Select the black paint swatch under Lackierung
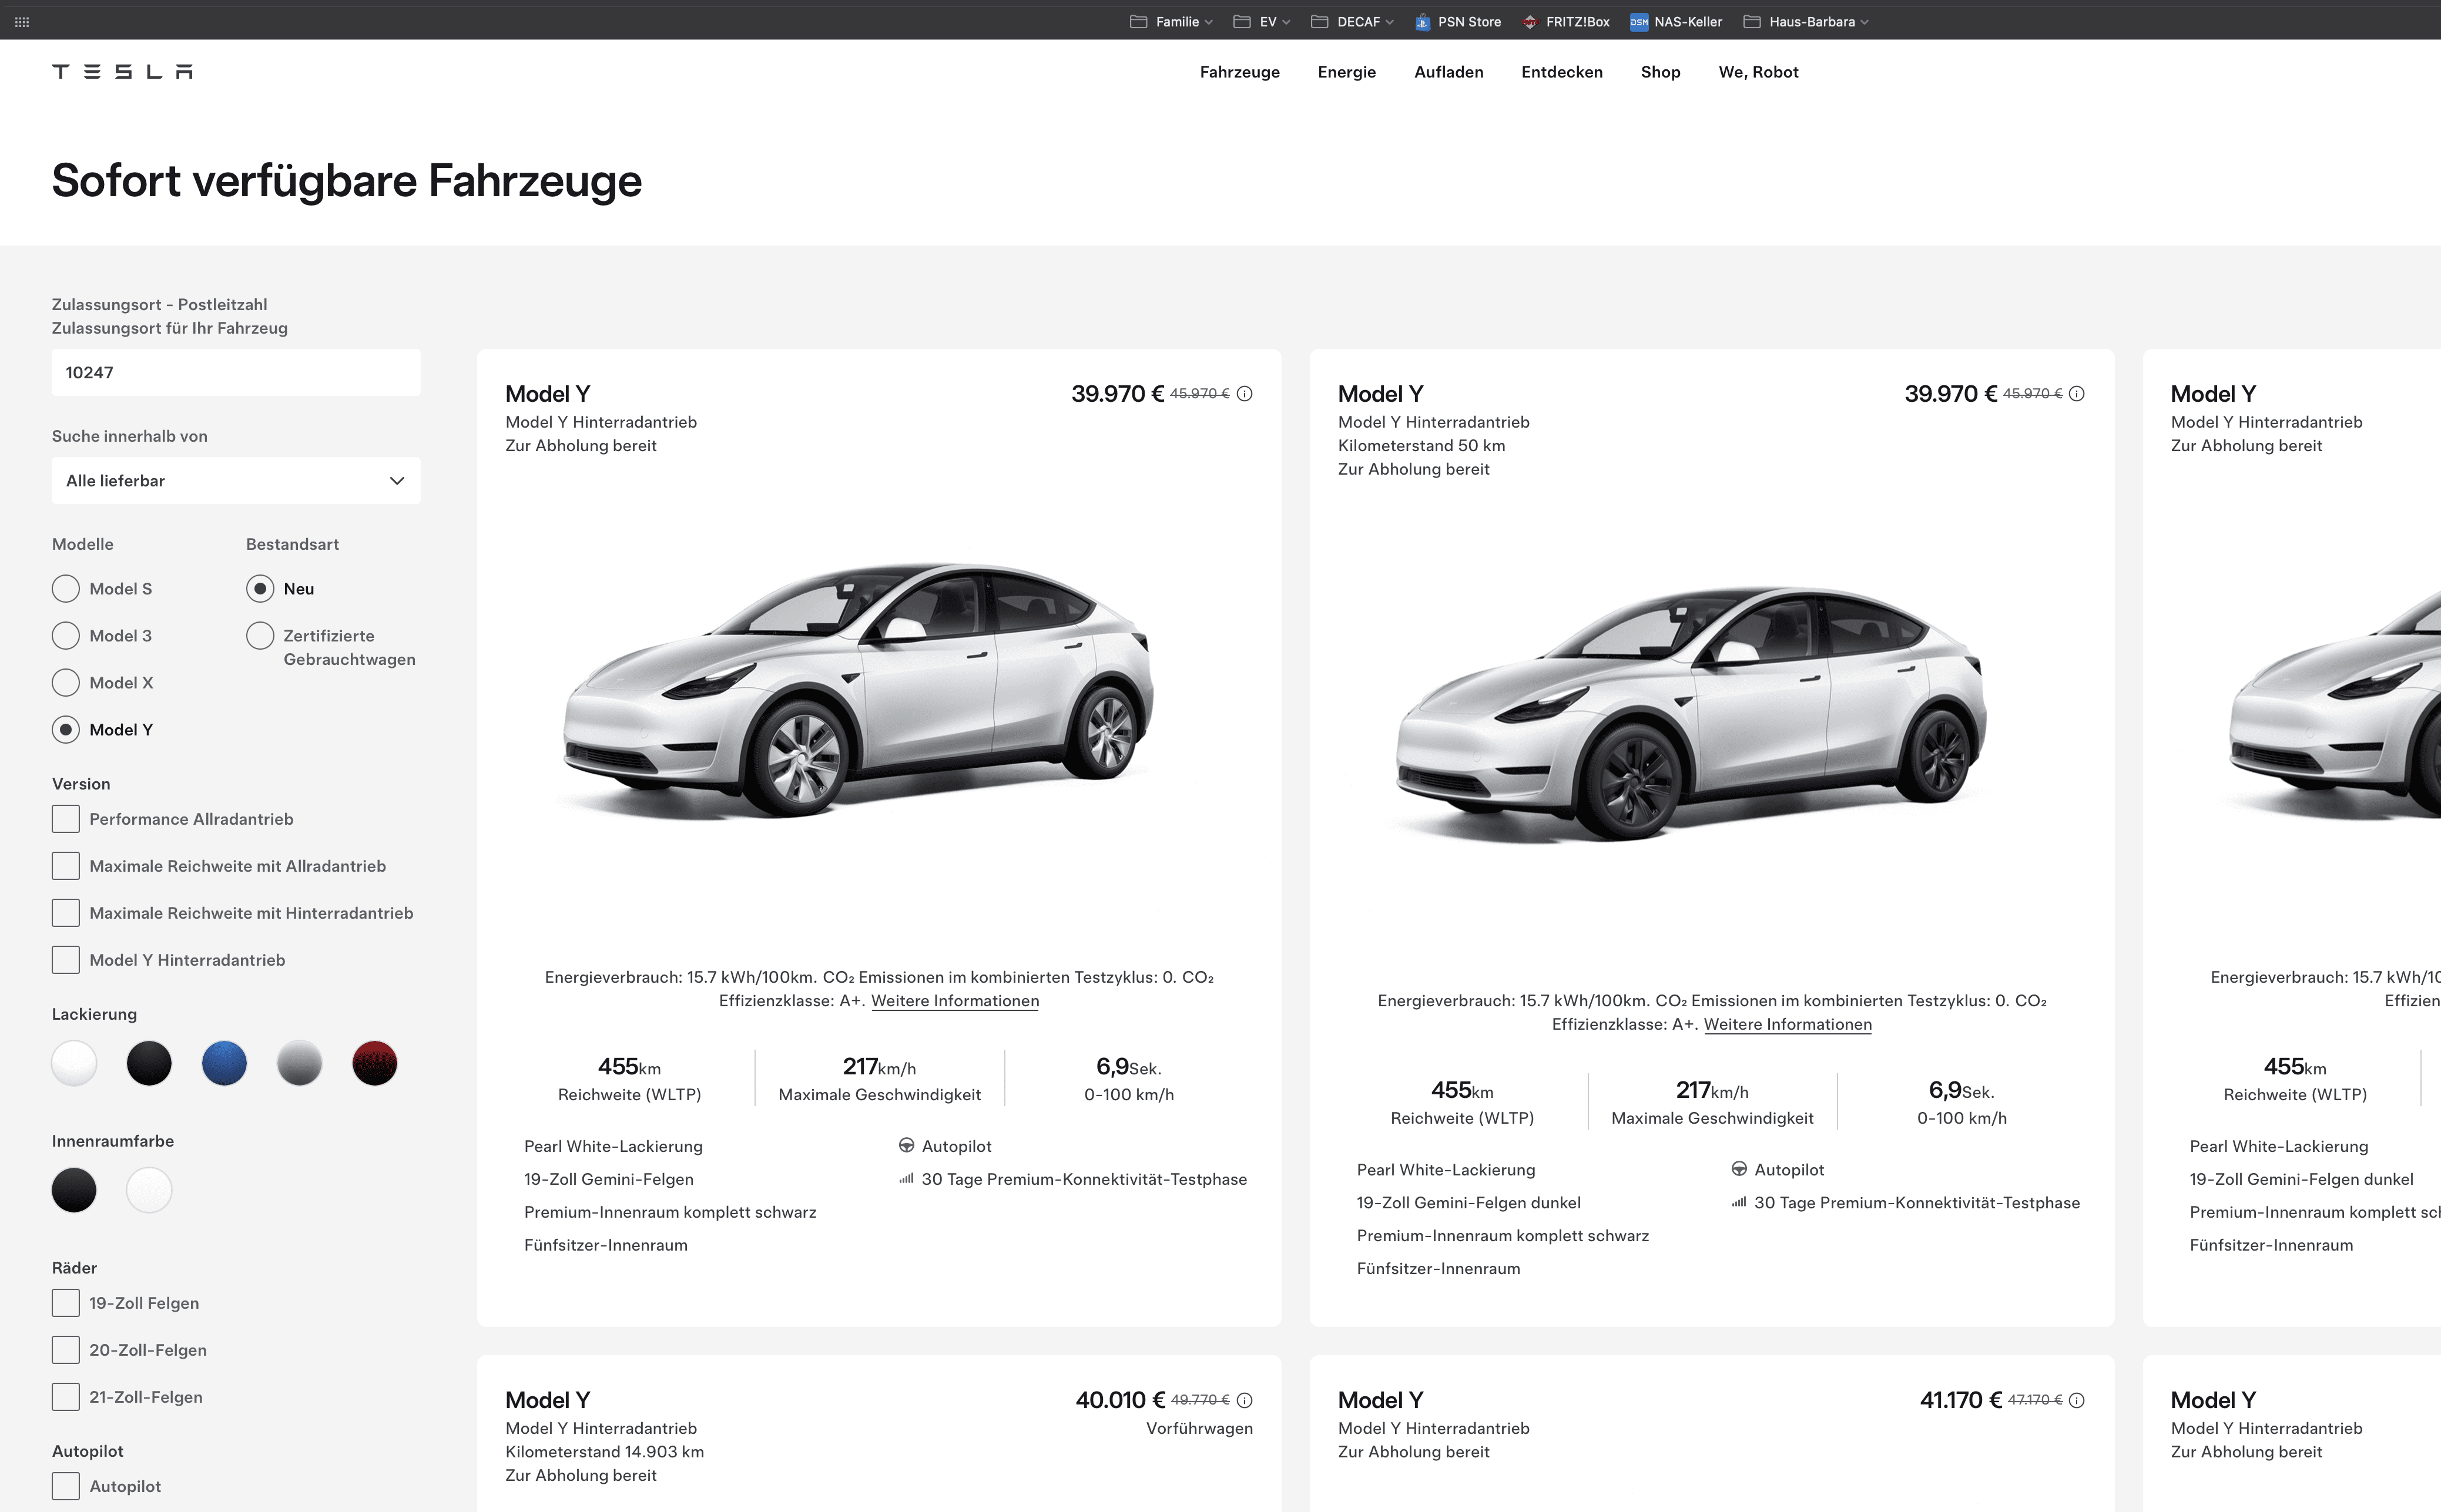The height and width of the screenshot is (1512, 2441). pyautogui.click(x=149, y=1063)
